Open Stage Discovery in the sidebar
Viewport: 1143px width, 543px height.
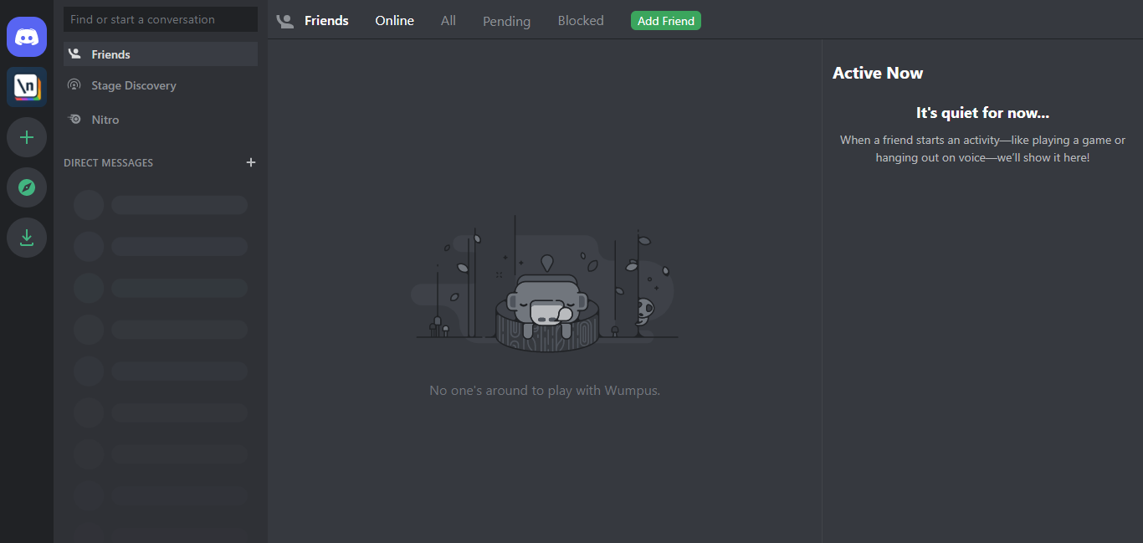click(x=161, y=85)
